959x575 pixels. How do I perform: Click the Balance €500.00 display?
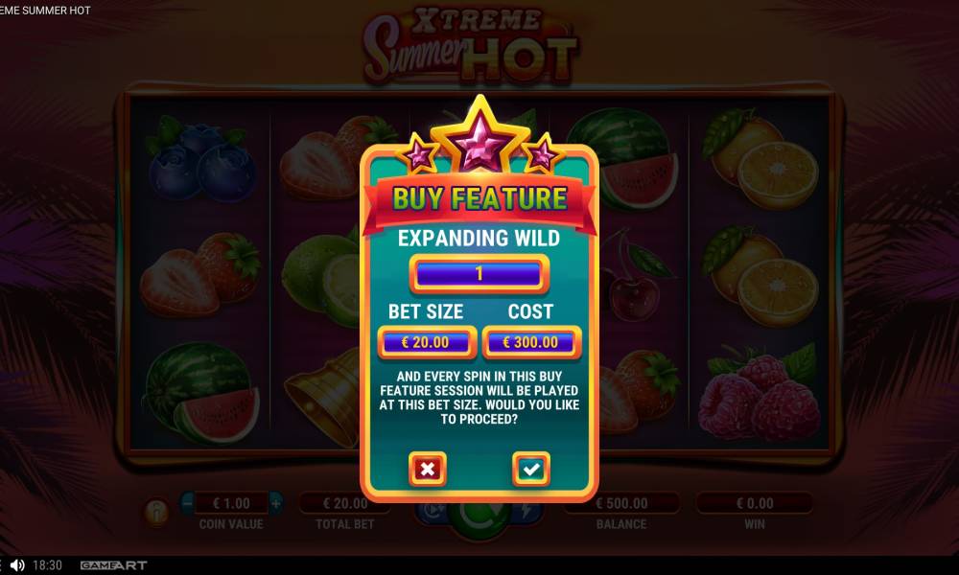621,503
